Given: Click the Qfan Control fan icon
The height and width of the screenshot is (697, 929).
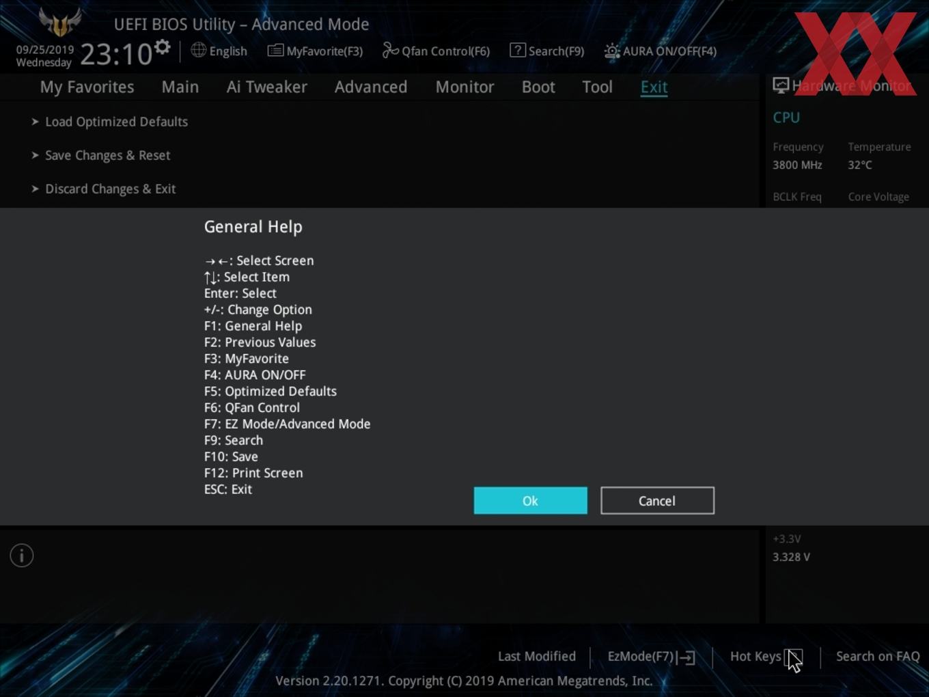Looking at the screenshot, I should pyautogui.click(x=390, y=50).
